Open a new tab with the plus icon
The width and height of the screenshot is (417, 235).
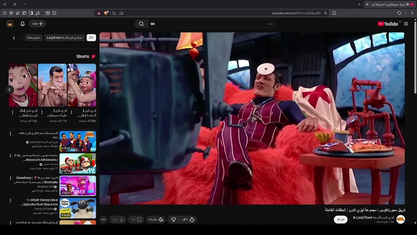(x=359, y=4)
